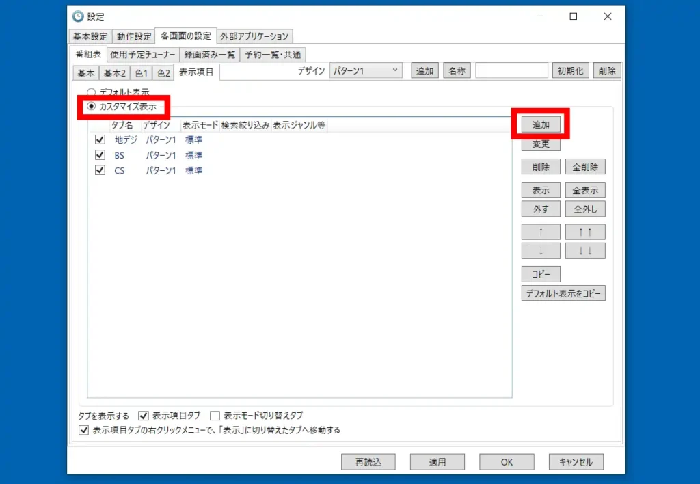Click the 追加 button beside the tab list
Image resolution: width=700 pixels, height=484 pixels.
[541, 124]
